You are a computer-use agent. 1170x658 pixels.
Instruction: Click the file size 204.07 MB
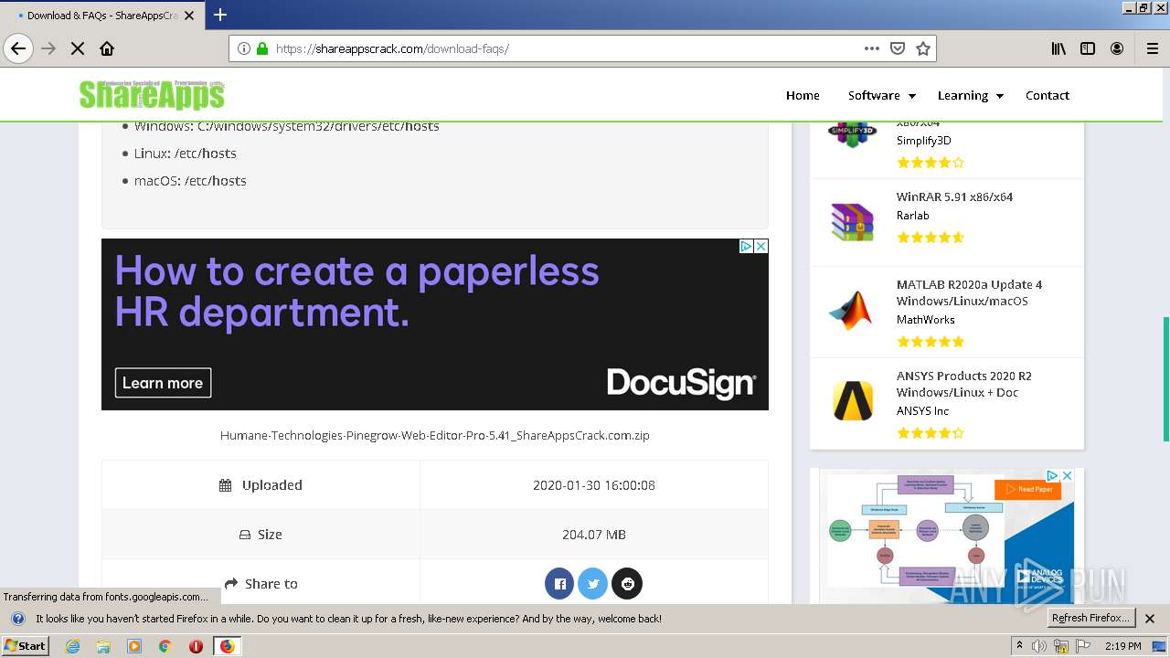[594, 535]
